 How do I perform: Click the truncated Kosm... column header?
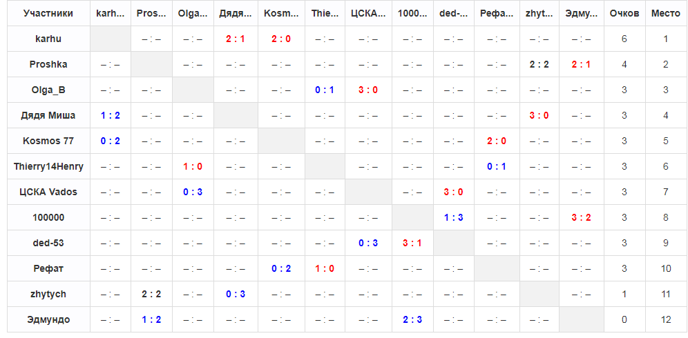281,14
